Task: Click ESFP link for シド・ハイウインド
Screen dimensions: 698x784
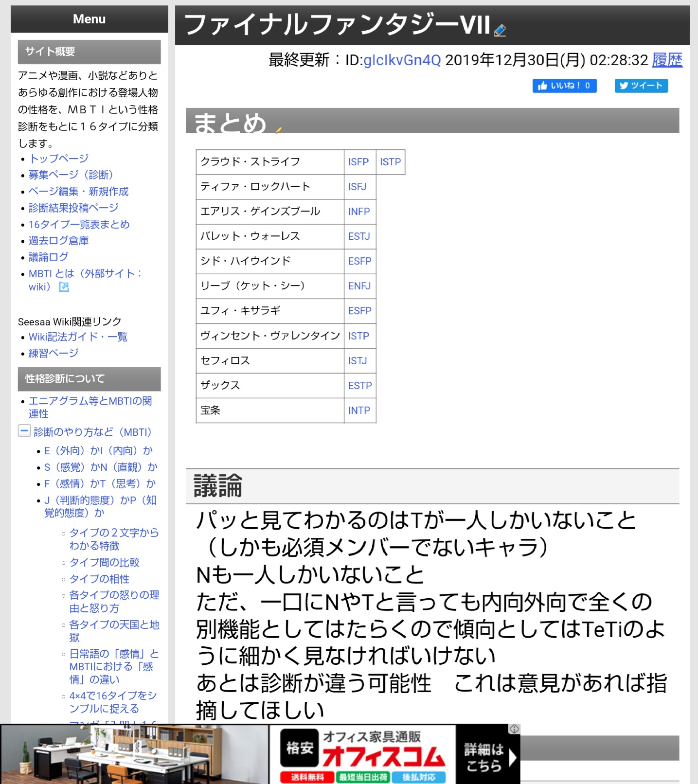Action: pyautogui.click(x=360, y=261)
